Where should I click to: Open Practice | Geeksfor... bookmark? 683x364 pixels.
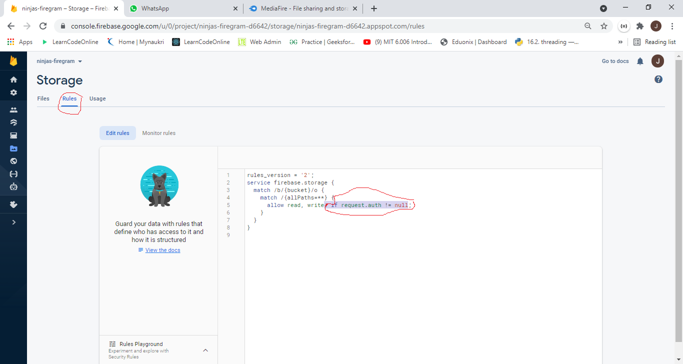pos(322,42)
